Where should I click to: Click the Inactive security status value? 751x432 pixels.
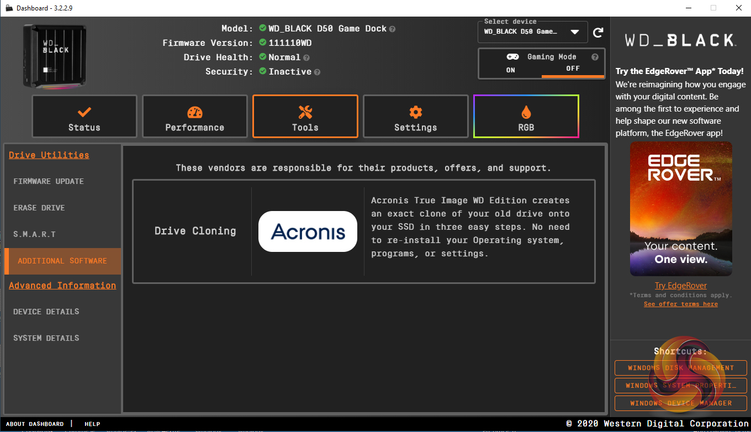(290, 72)
